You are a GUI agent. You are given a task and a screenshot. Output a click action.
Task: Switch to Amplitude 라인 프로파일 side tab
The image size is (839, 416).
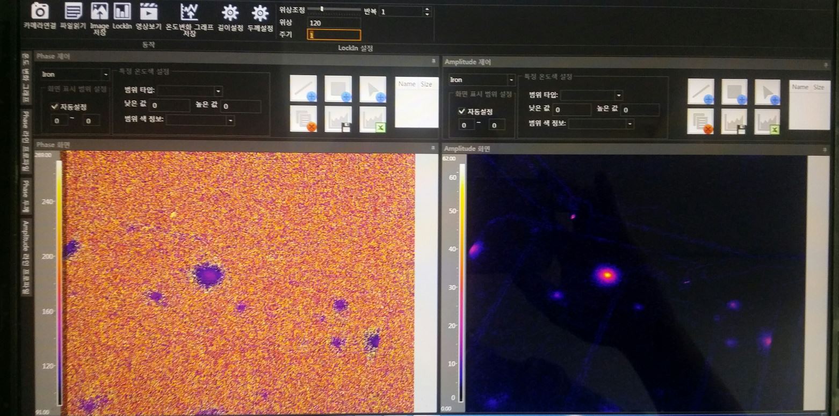(x=26, y=257)
